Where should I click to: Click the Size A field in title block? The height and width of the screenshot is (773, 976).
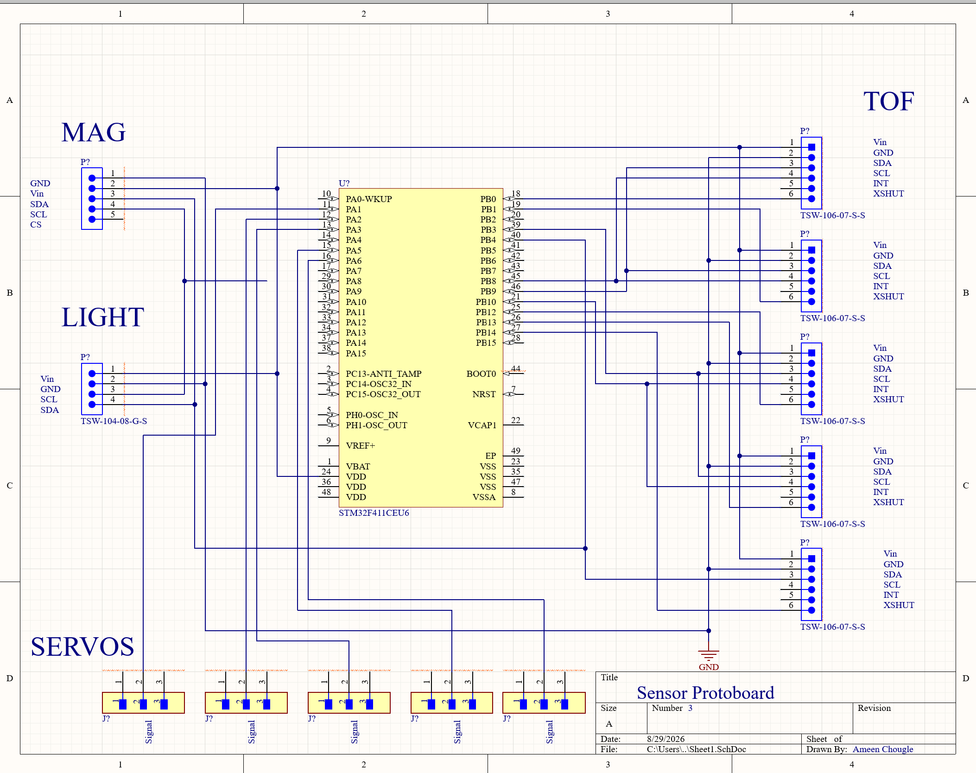pyautogui.click(x=621, y=718)
